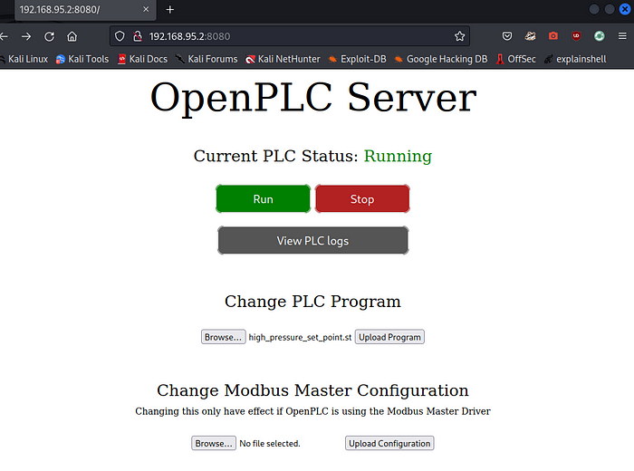Open the shield tracking protection icon

point(120,36)
